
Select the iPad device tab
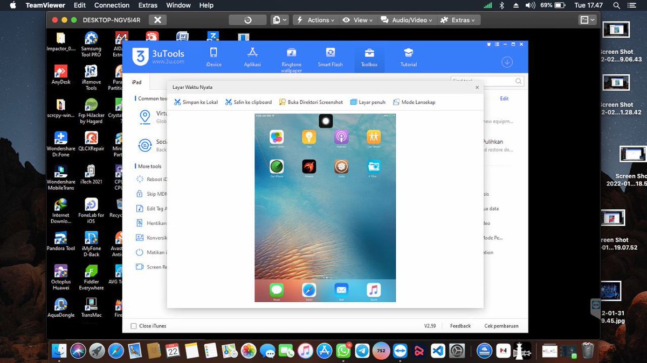click(136, 82)
